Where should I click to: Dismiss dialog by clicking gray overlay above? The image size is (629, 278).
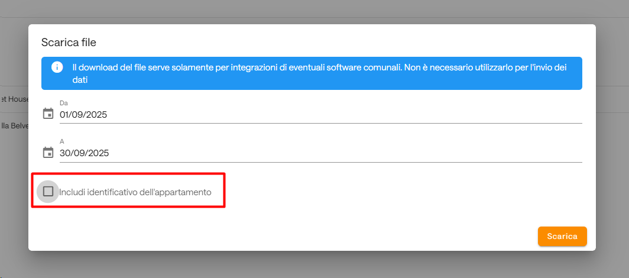314,11
